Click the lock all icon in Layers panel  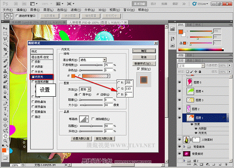[200, 72]
